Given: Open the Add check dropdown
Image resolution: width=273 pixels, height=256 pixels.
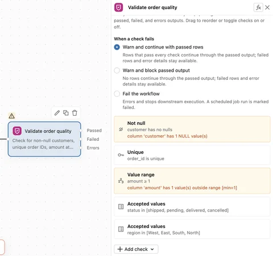Looking at the screenshot, I should tap(136, 249).
